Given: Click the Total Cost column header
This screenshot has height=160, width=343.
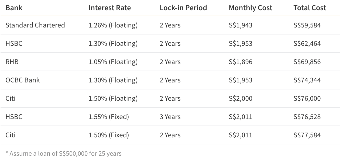Looking at the screenshot, I should pos(310,8).
